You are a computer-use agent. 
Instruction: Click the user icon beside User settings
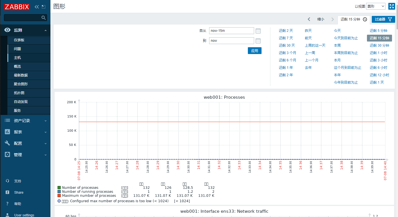click(7, 215)
